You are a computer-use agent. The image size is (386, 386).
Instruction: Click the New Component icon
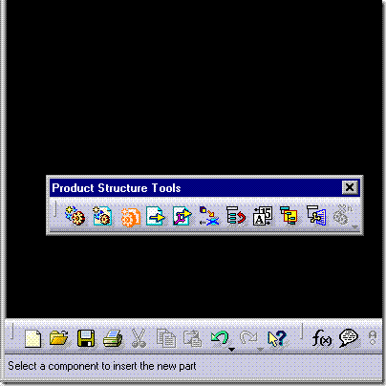click(75, 216)
